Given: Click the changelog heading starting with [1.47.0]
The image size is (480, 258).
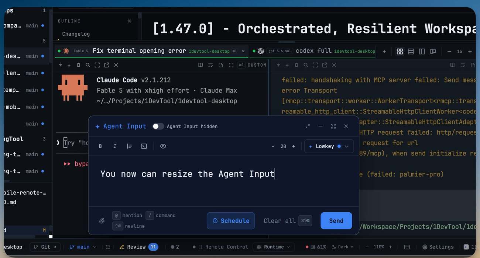Looking at the screenshot, I should point(314,28).
